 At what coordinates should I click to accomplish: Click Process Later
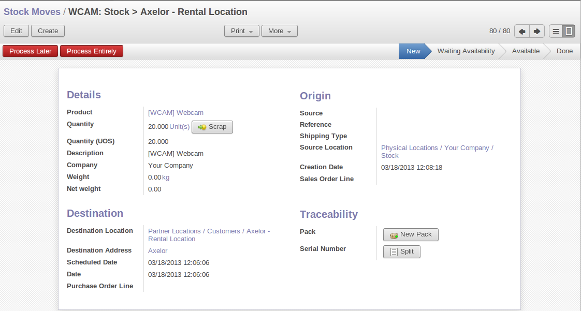point(31,51)
